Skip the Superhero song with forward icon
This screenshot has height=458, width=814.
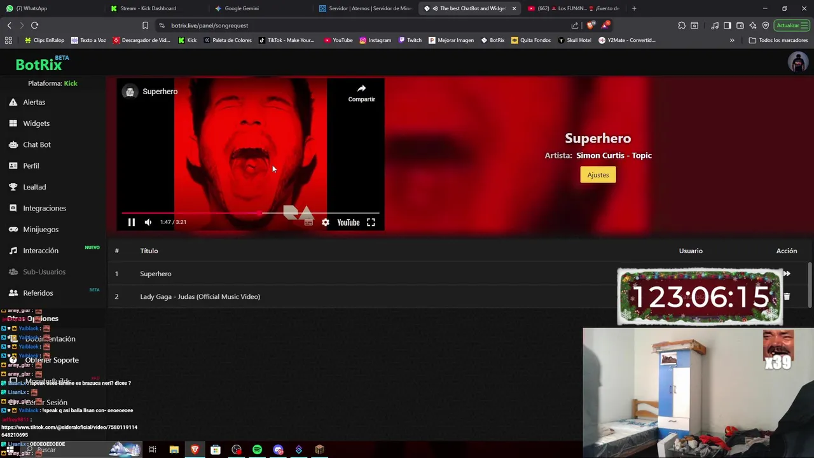pos(787,274)
